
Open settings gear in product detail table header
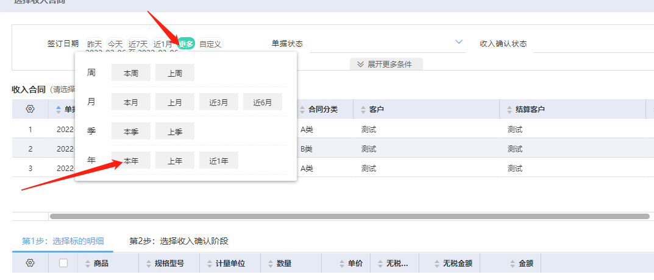tap(30, 263)
